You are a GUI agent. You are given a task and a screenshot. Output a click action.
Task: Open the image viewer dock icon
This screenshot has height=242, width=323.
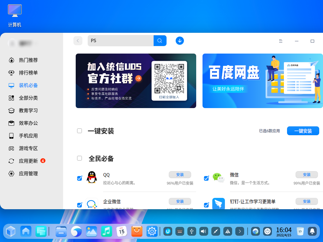[x=91, y=231]
